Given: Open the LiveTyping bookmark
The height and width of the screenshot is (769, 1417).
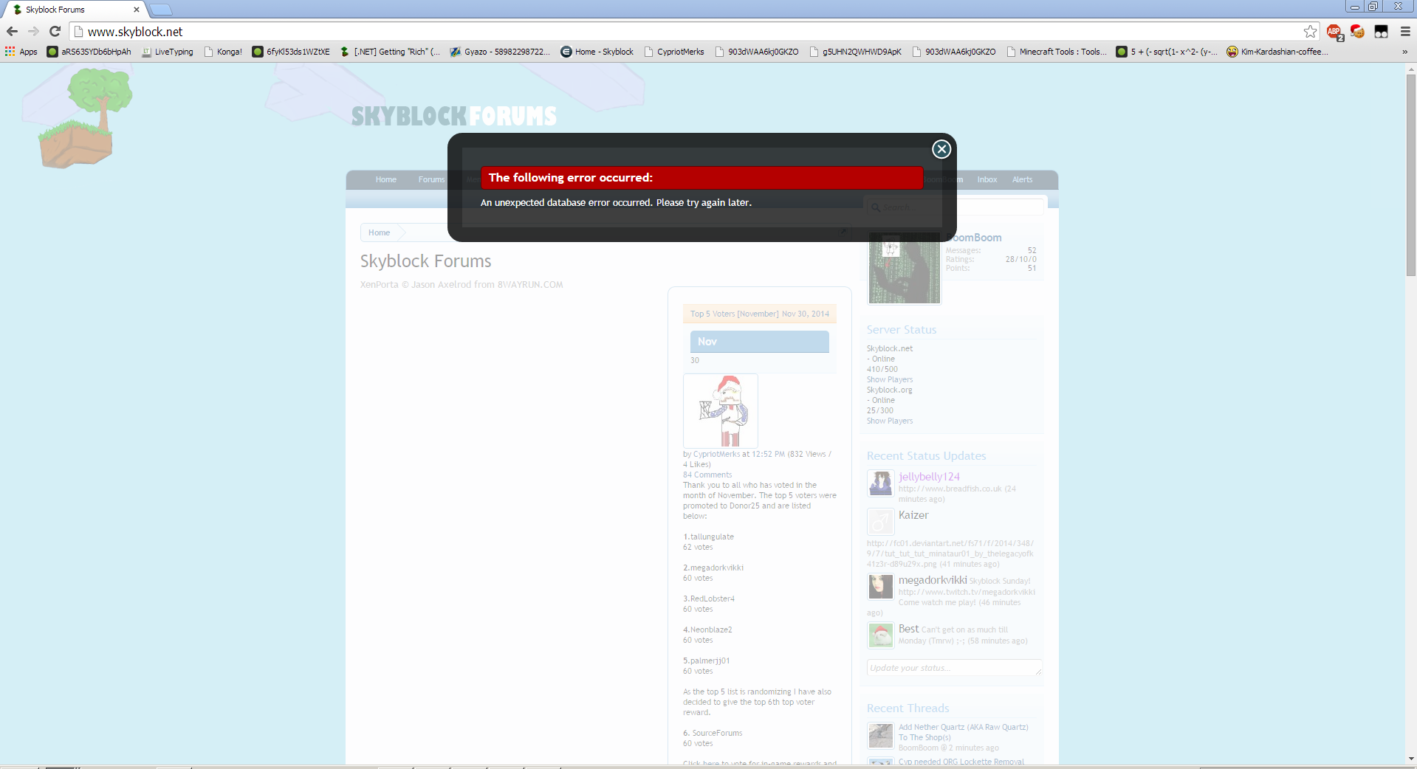Looking at the screenshot, I should pos(168,52).
